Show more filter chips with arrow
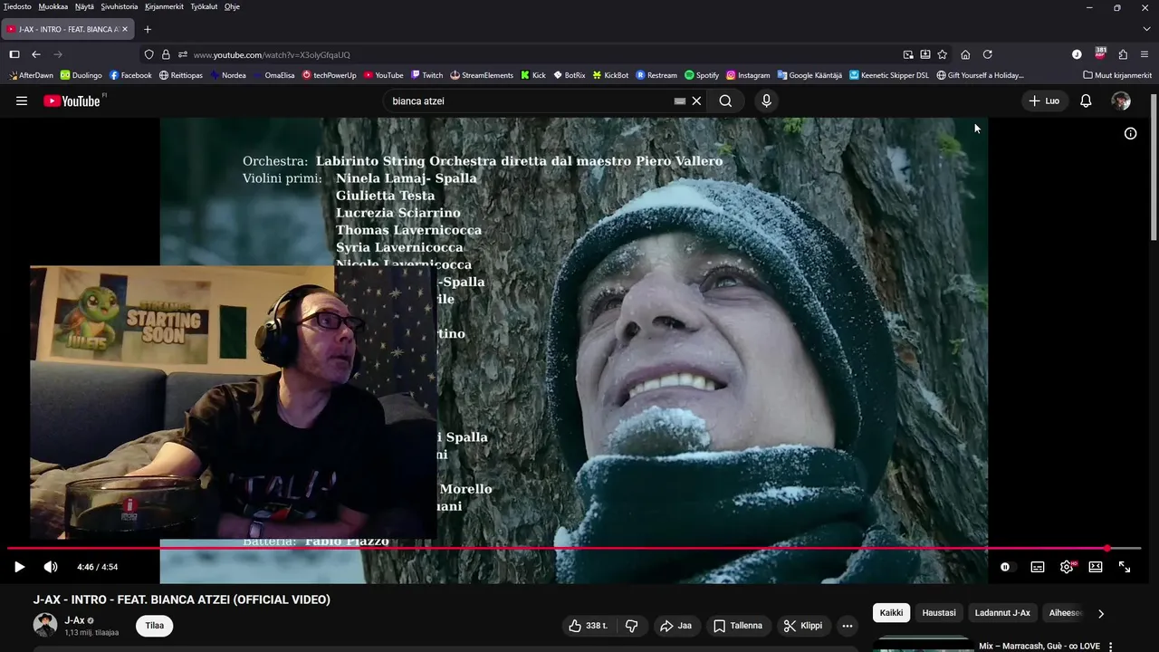 point(1101,613)
